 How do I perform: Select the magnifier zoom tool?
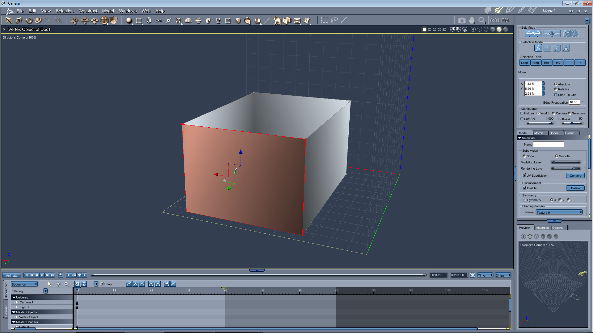click(x=482, y=20)
